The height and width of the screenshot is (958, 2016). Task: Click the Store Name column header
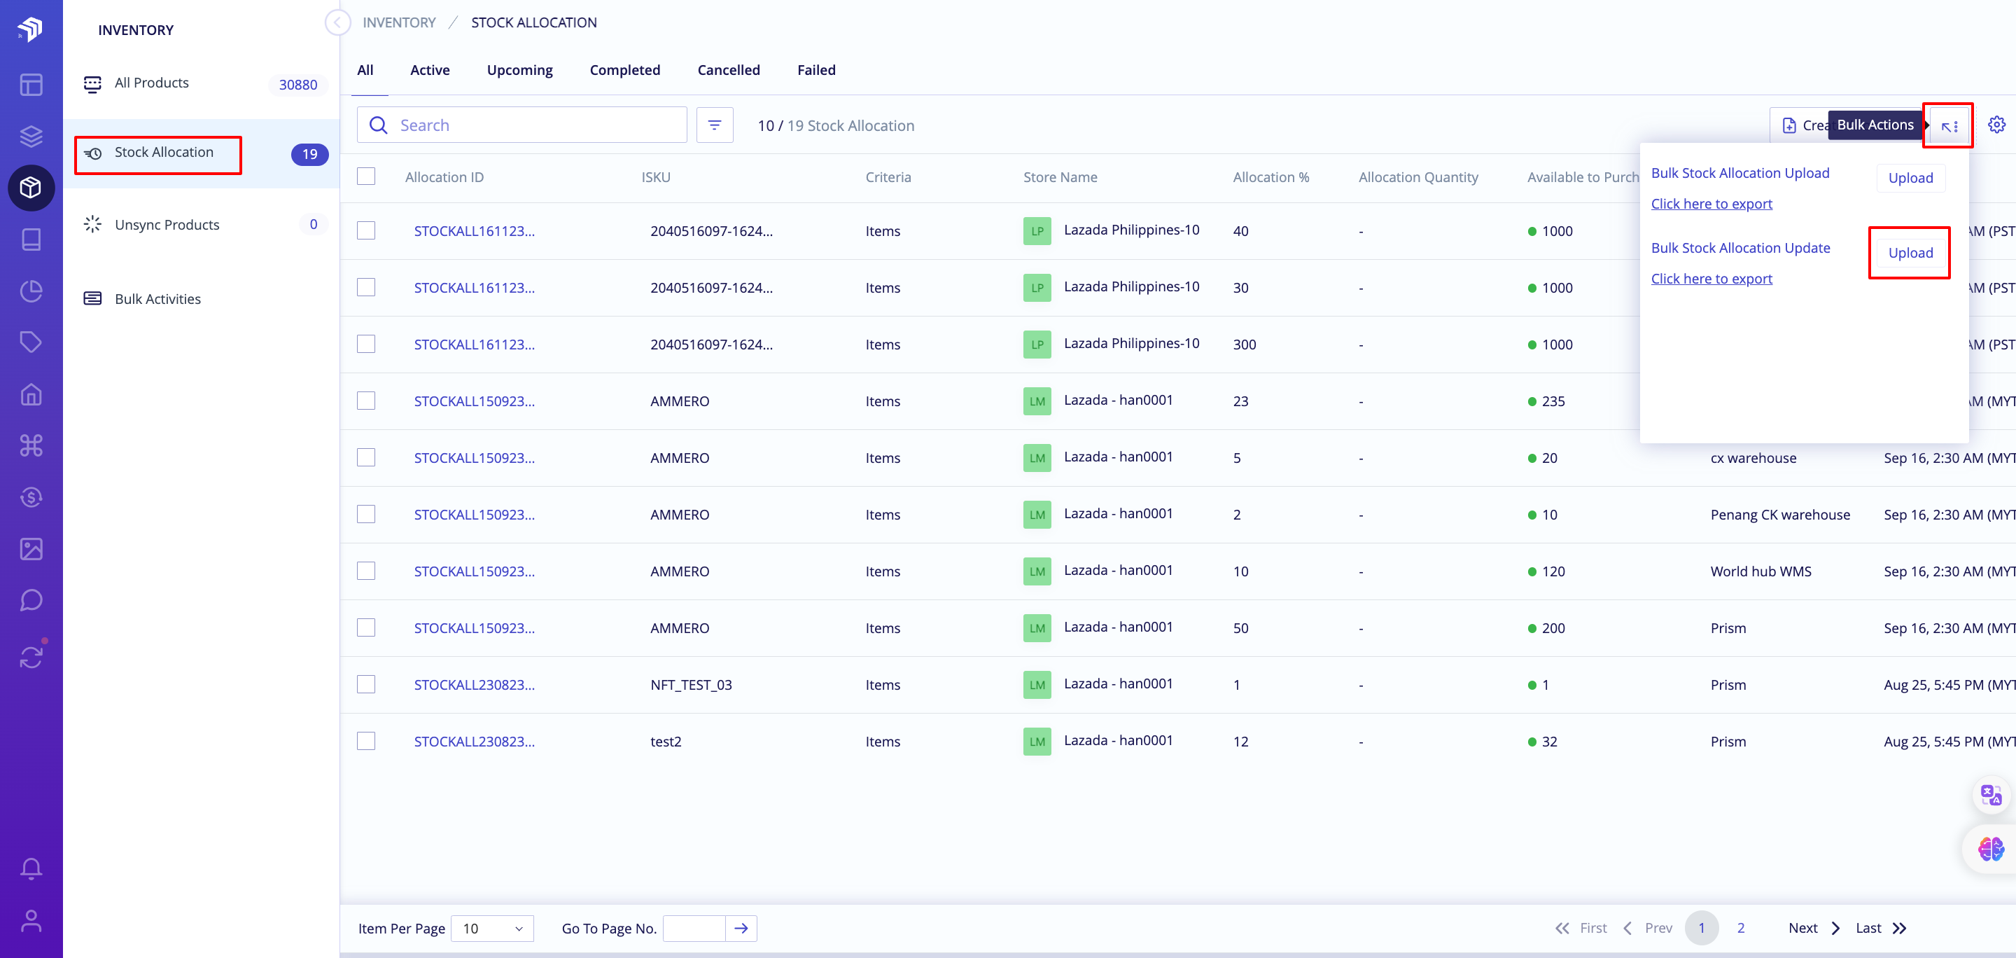click(x=1060, y=177)
